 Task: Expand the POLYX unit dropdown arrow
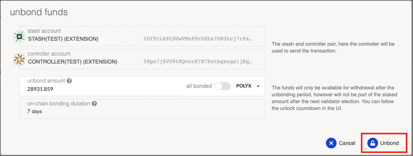pyautogui.click(x=258, y=86)
